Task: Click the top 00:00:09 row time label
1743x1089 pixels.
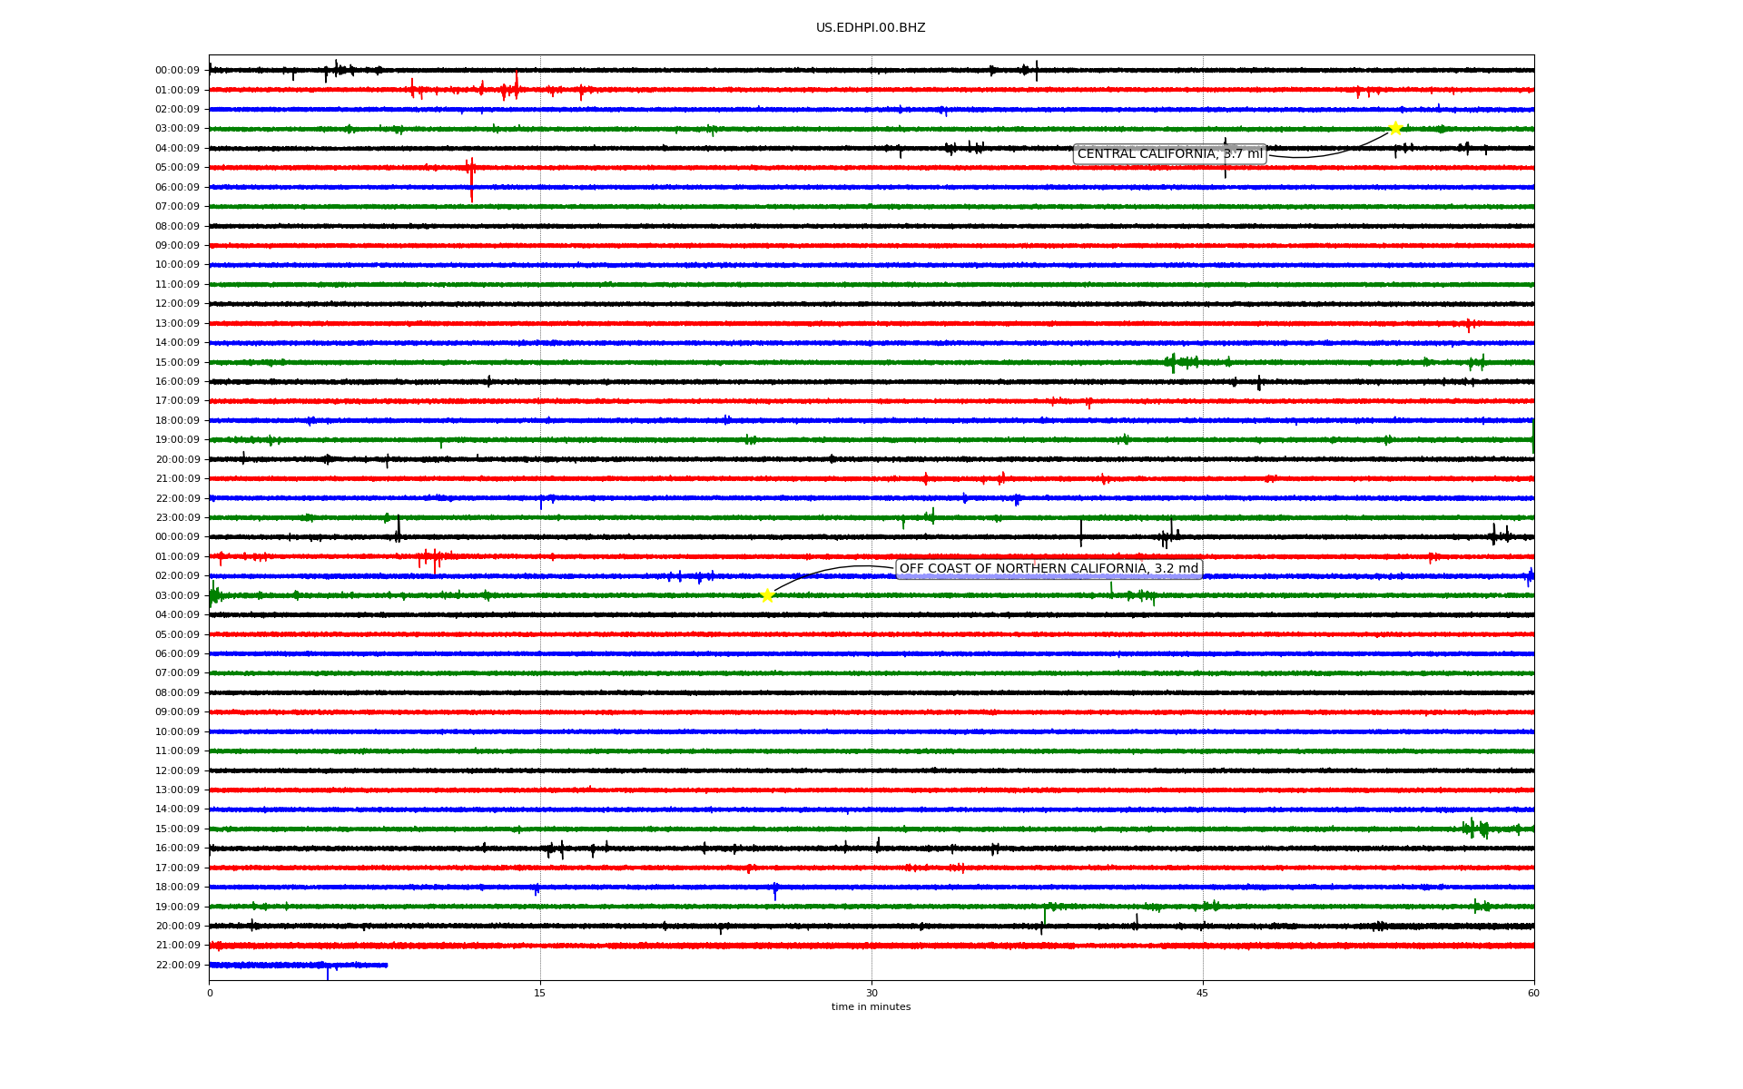Action: [177, 71]
